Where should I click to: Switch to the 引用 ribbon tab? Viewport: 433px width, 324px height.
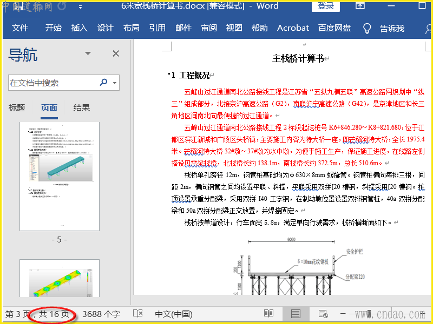(157, 28)
